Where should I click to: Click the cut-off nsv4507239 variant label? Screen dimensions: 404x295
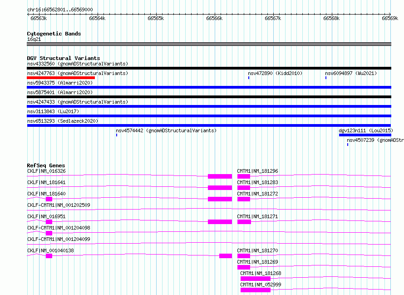(x=375, y=140)
